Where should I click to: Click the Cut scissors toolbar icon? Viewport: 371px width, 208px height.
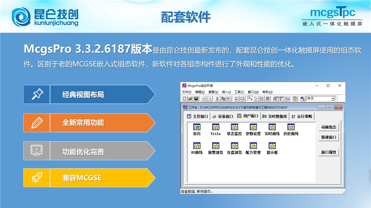coord(217,98)
